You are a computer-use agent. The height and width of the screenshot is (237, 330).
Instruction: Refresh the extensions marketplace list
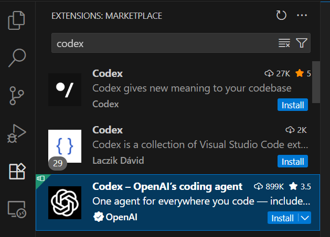pos(282,16)
